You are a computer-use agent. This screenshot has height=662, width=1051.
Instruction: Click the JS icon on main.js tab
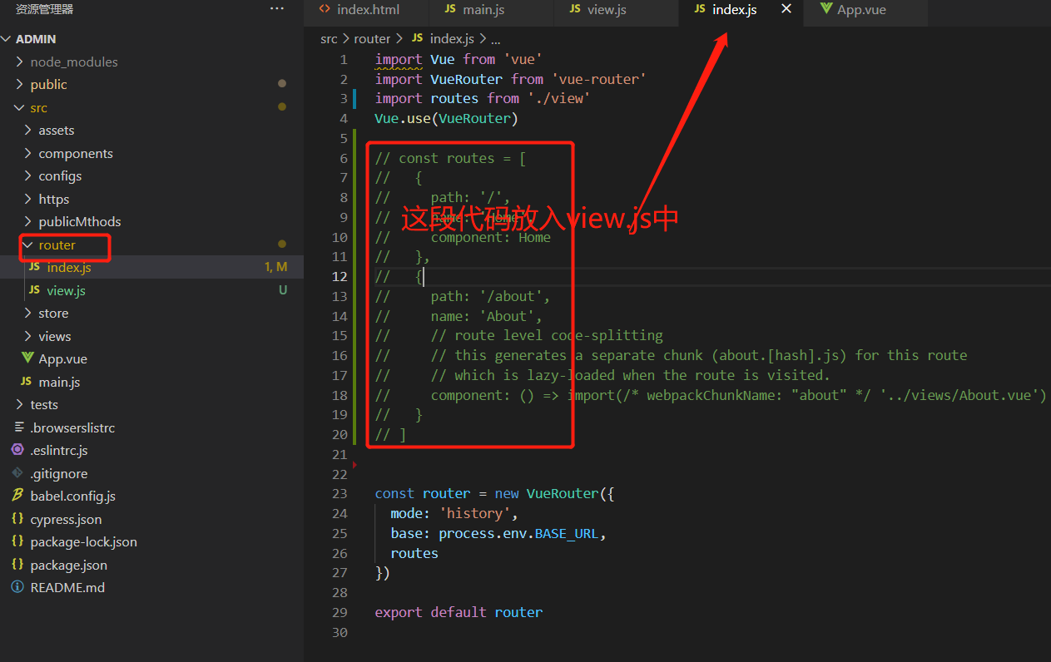pyautogui.click(x=450, y=9)
